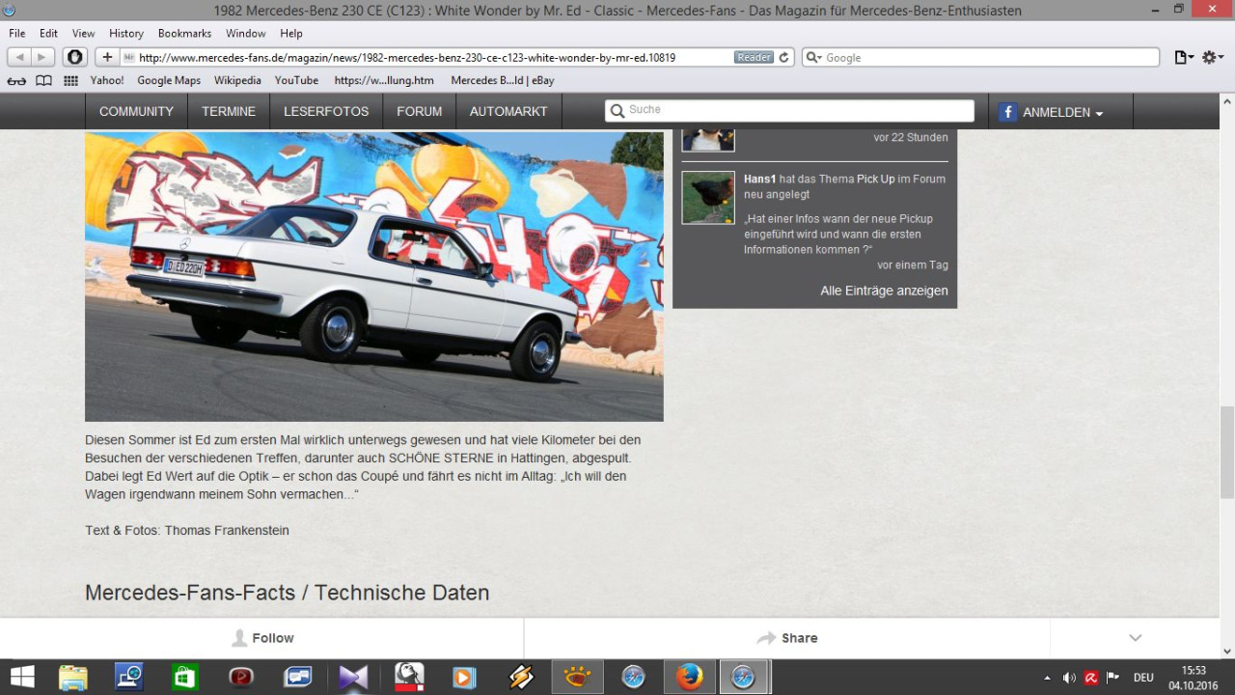Open Top Sites grid icon
The image size is (1235, 695).
click(70, 81)
